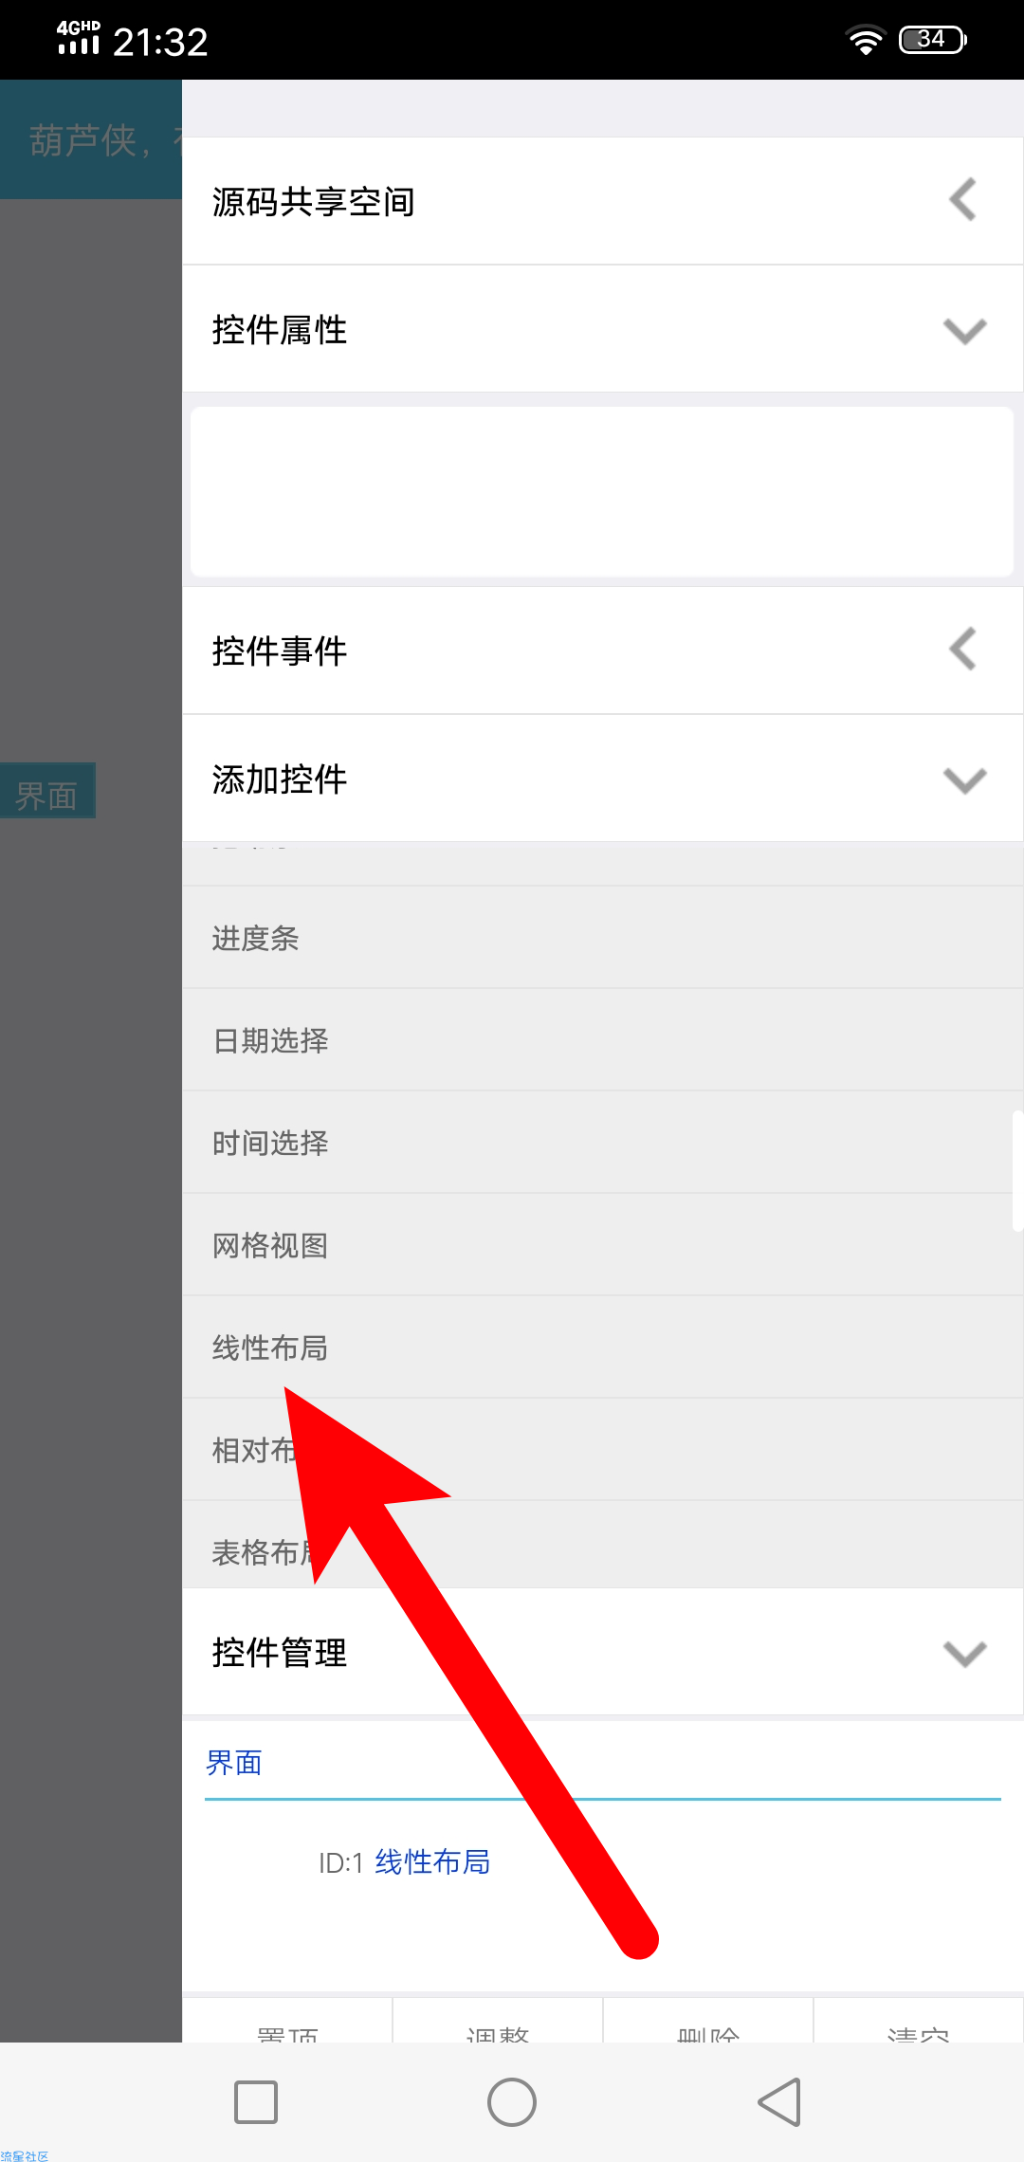Collapse the 控件管理 section chevron
The image size is (1024, 2162).
point(965,1653)
